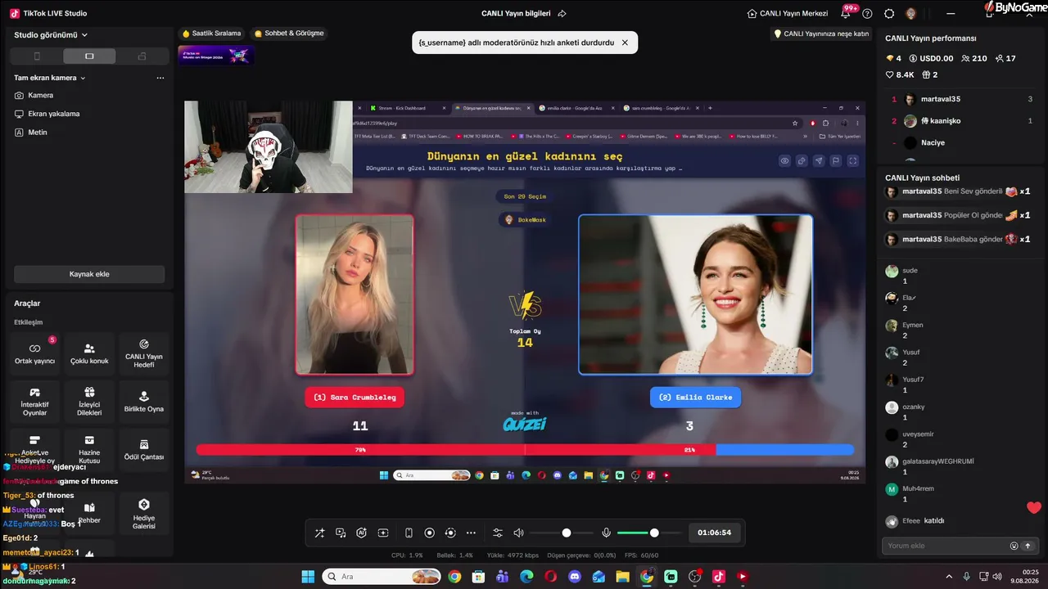This screenshot has height=589, width=1048.
Task: Click the CANLI Yayınınıza neşe katın tip
Action: point(821,34)
